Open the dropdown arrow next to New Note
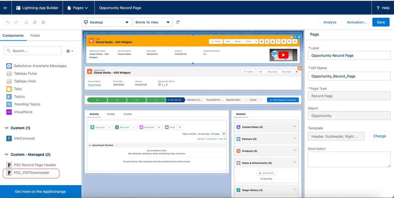394x198 pixels. coord(296,72)
